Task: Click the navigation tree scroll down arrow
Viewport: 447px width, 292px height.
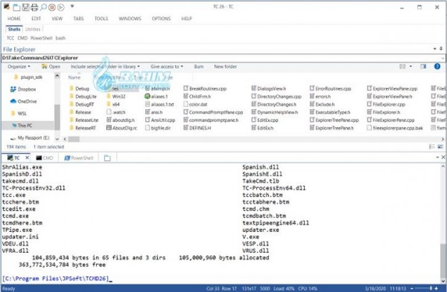Action: 57,139
